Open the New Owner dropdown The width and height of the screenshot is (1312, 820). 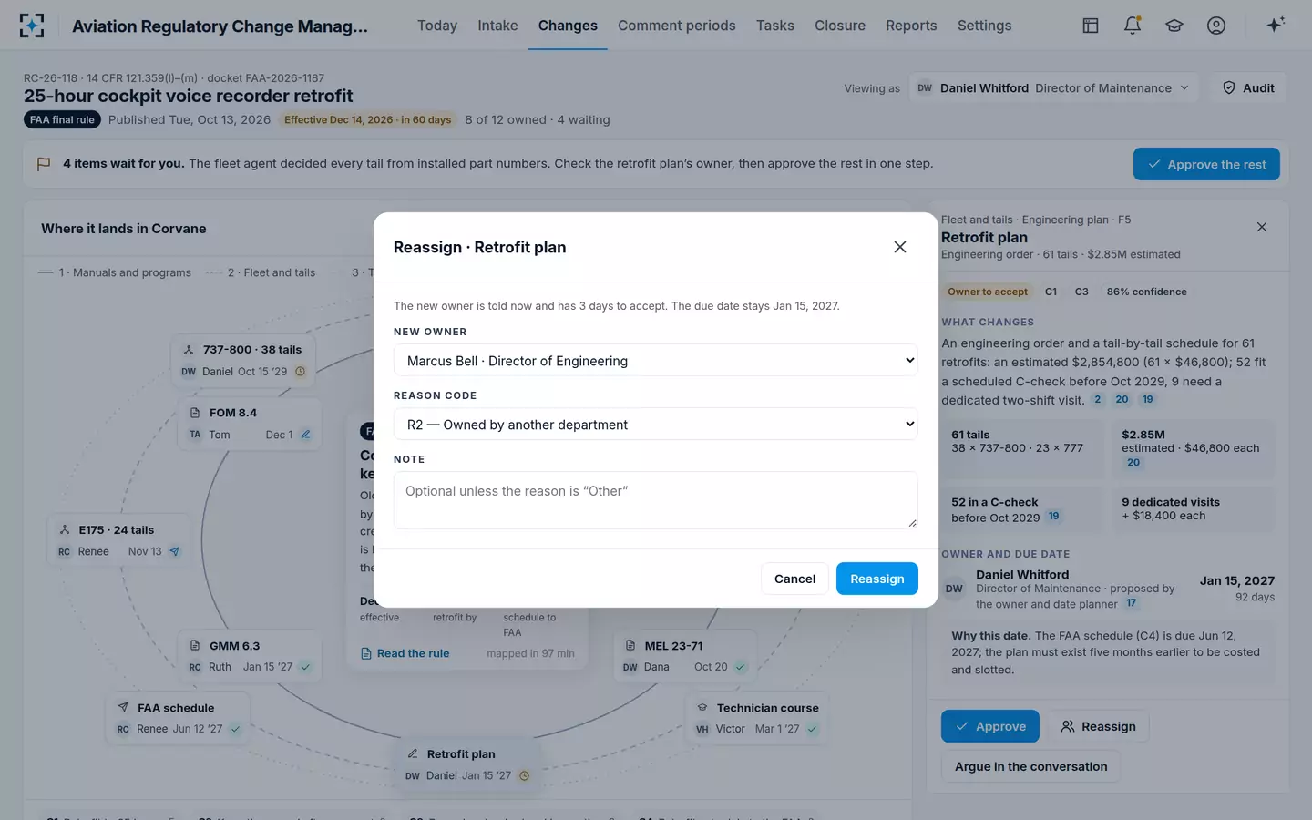(x=656, y=361)
